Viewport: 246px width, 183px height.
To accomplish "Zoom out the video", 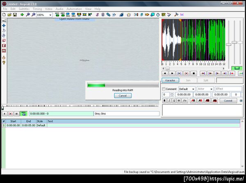I will [x=33, y=15].
